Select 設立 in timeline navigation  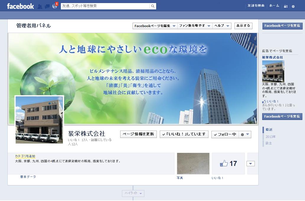pyautogui.click(x=269, y=143)
